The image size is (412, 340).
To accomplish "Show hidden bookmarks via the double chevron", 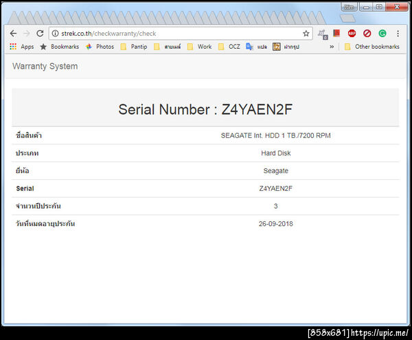I will pos(332,47).
